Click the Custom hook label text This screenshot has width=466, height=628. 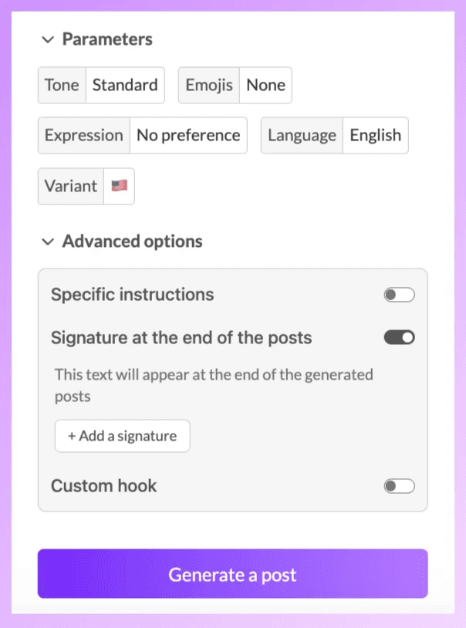pyautogui.click(x=104, y=486)
